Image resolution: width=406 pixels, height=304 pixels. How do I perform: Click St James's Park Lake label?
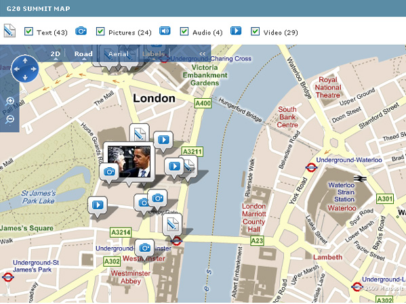click(39, 197)
